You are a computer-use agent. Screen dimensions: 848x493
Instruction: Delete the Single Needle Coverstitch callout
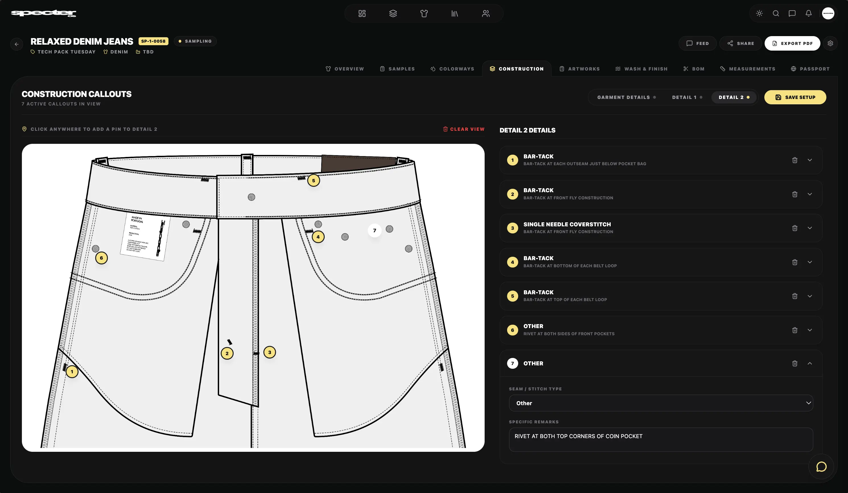(x=795, y=228)
